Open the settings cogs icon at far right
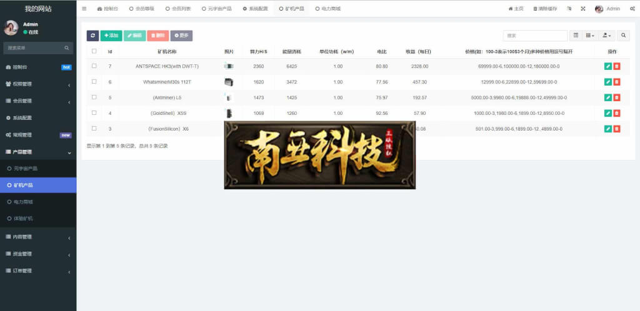640x311 pixels. tap(632, 9)
